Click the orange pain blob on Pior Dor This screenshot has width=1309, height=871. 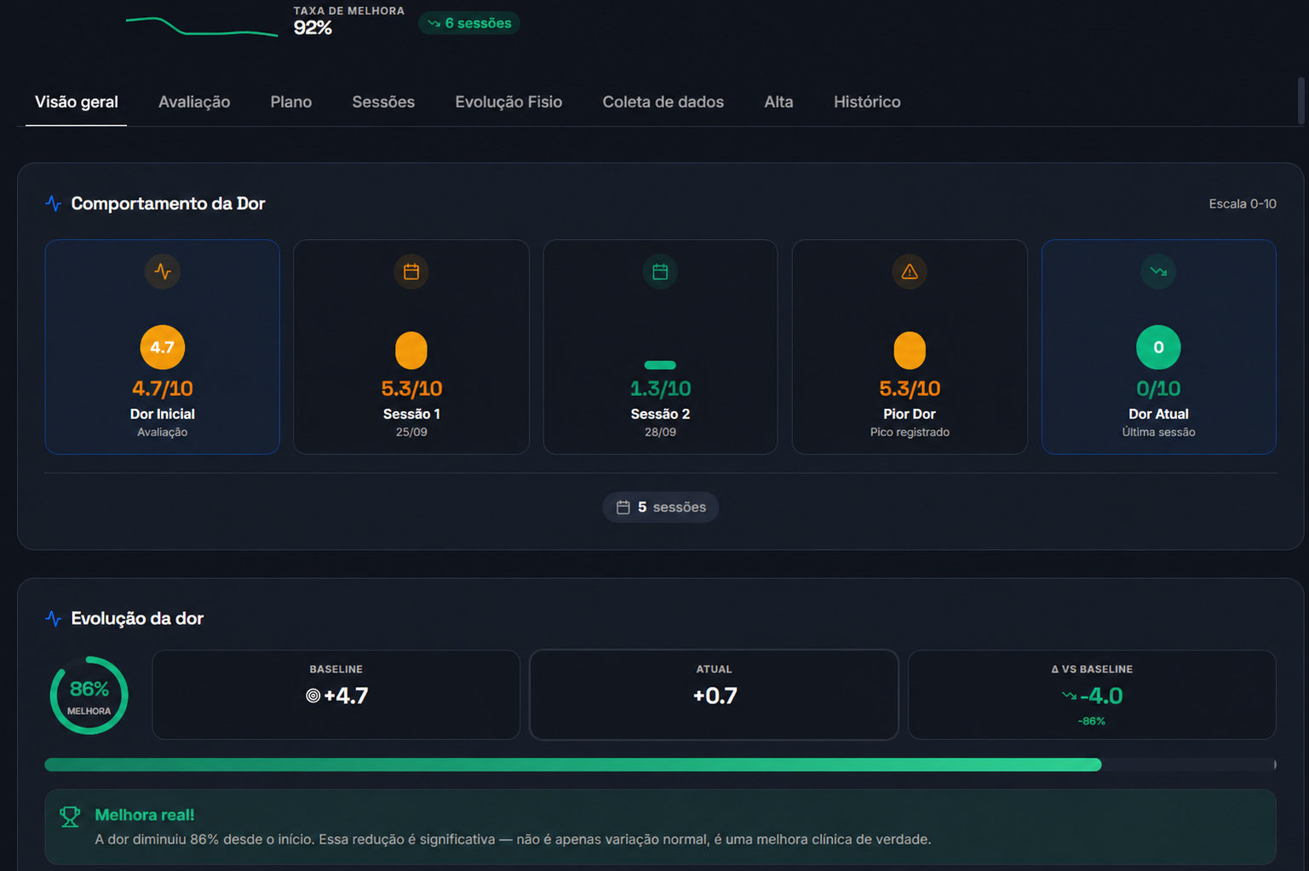[x=910, y=351]
